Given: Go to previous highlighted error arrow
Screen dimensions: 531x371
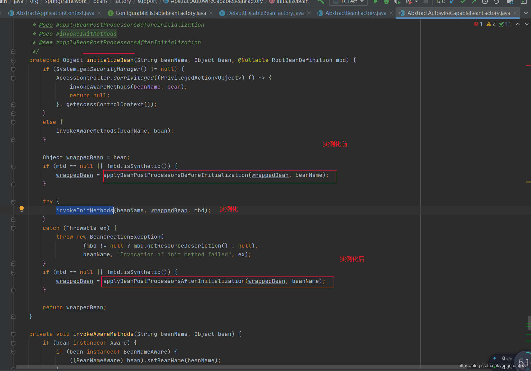Looking at the screenshot, I should pos(518,24).
